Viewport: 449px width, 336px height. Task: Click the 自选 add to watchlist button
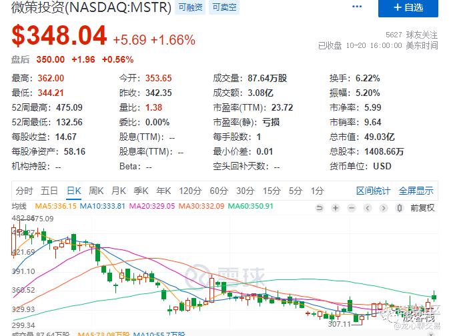[408, 8]
